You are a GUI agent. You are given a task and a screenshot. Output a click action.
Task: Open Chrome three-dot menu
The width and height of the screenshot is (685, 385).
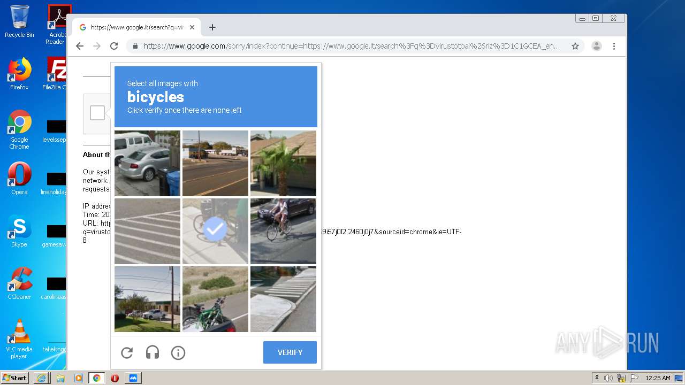614,46
